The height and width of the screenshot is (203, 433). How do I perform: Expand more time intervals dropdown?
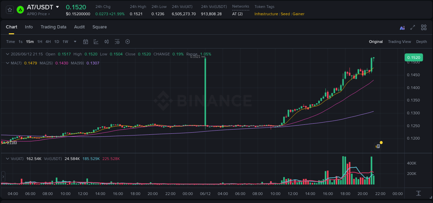click(x=75, y=42)
